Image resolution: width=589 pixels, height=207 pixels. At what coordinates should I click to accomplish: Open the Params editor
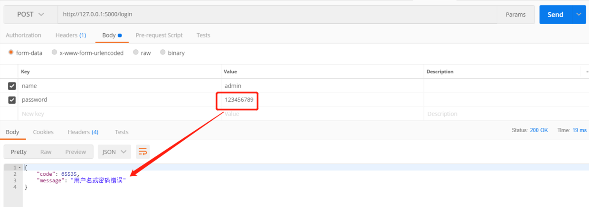click(x=516, y=15)
